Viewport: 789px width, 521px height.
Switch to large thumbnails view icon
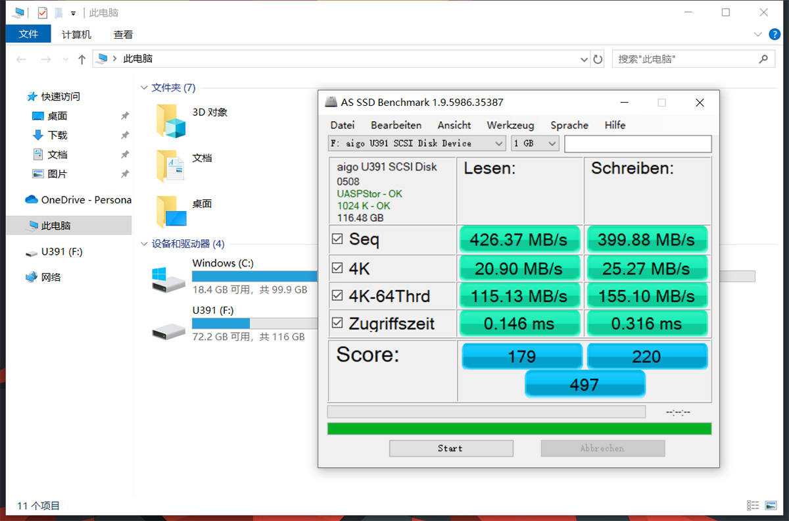click(x=771, y=505)
